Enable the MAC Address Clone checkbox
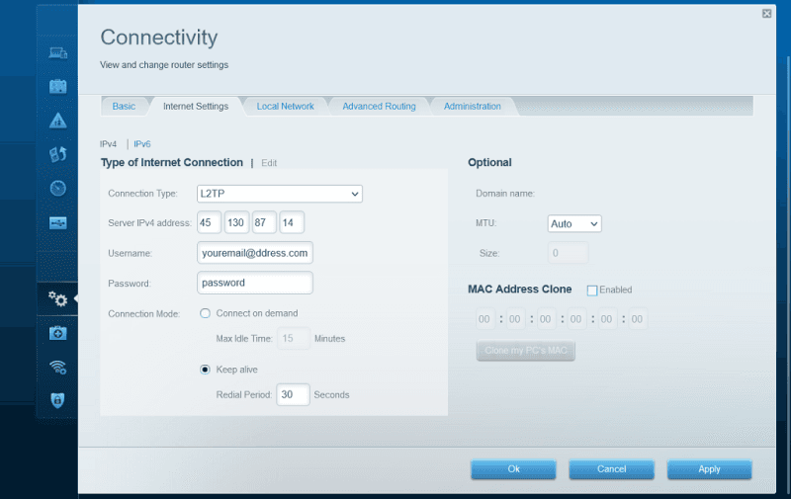 592,291
